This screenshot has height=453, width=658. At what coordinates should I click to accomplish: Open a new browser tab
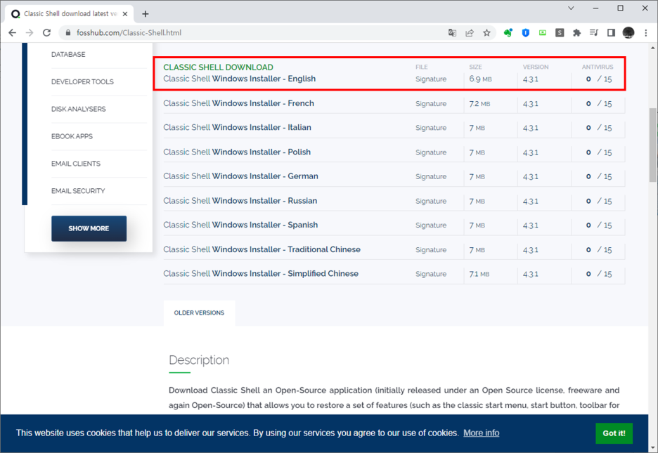click(x=146, y=14)
